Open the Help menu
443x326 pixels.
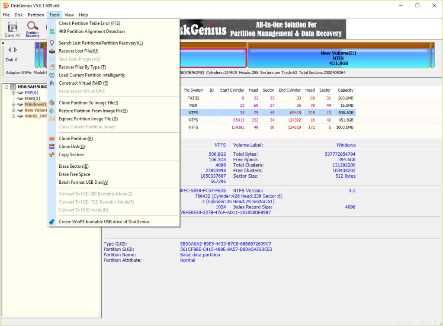tap(83, 15)
